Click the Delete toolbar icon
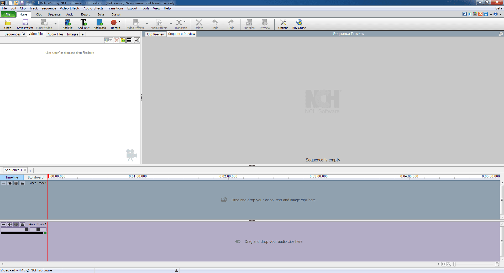 click(x=199, y=24)
